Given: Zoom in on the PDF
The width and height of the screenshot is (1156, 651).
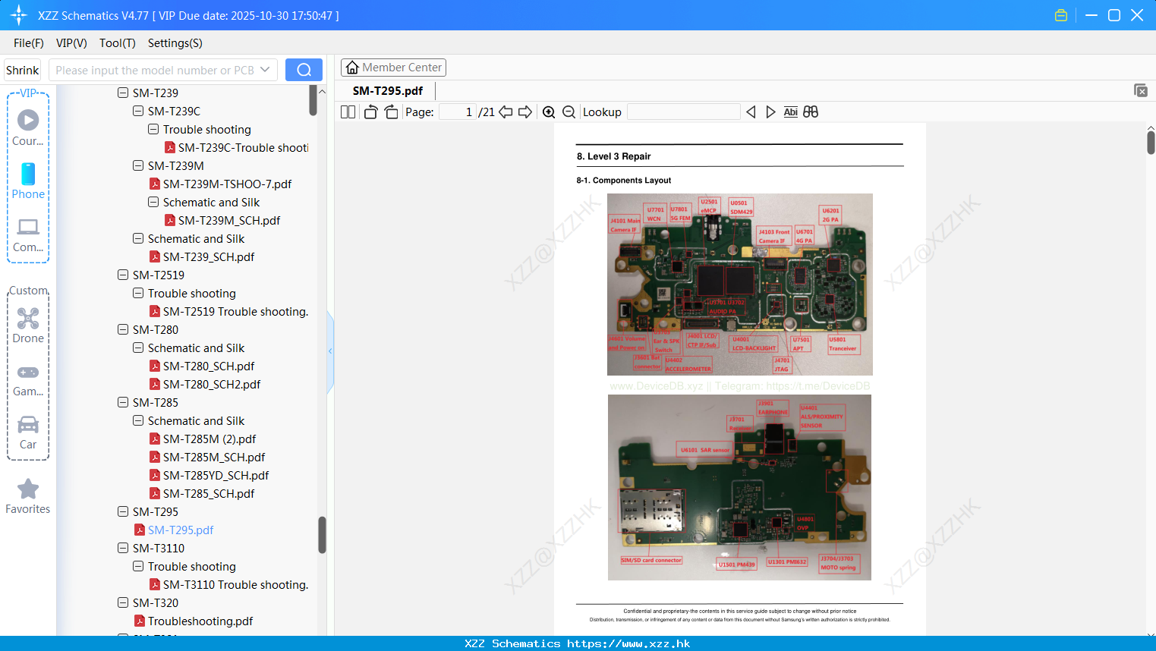Looking at the screenshot, I should [x=549, y=112].
